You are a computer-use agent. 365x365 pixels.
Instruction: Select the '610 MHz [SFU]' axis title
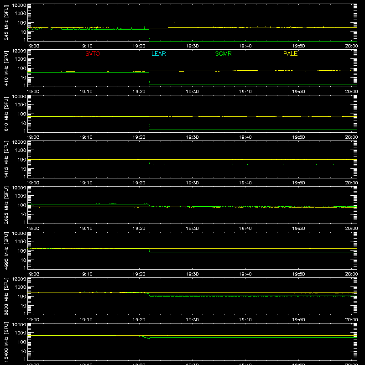(6, 114)
